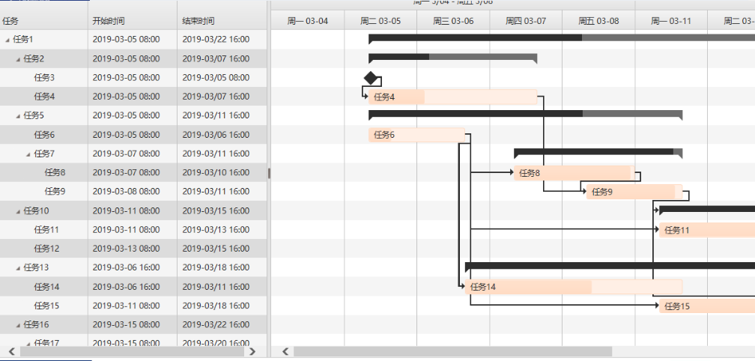Viewport: 755px width, 361px height.
Task: Click left arrow of Gantt chart scrollbar
Action: click(x=285, y=352)
